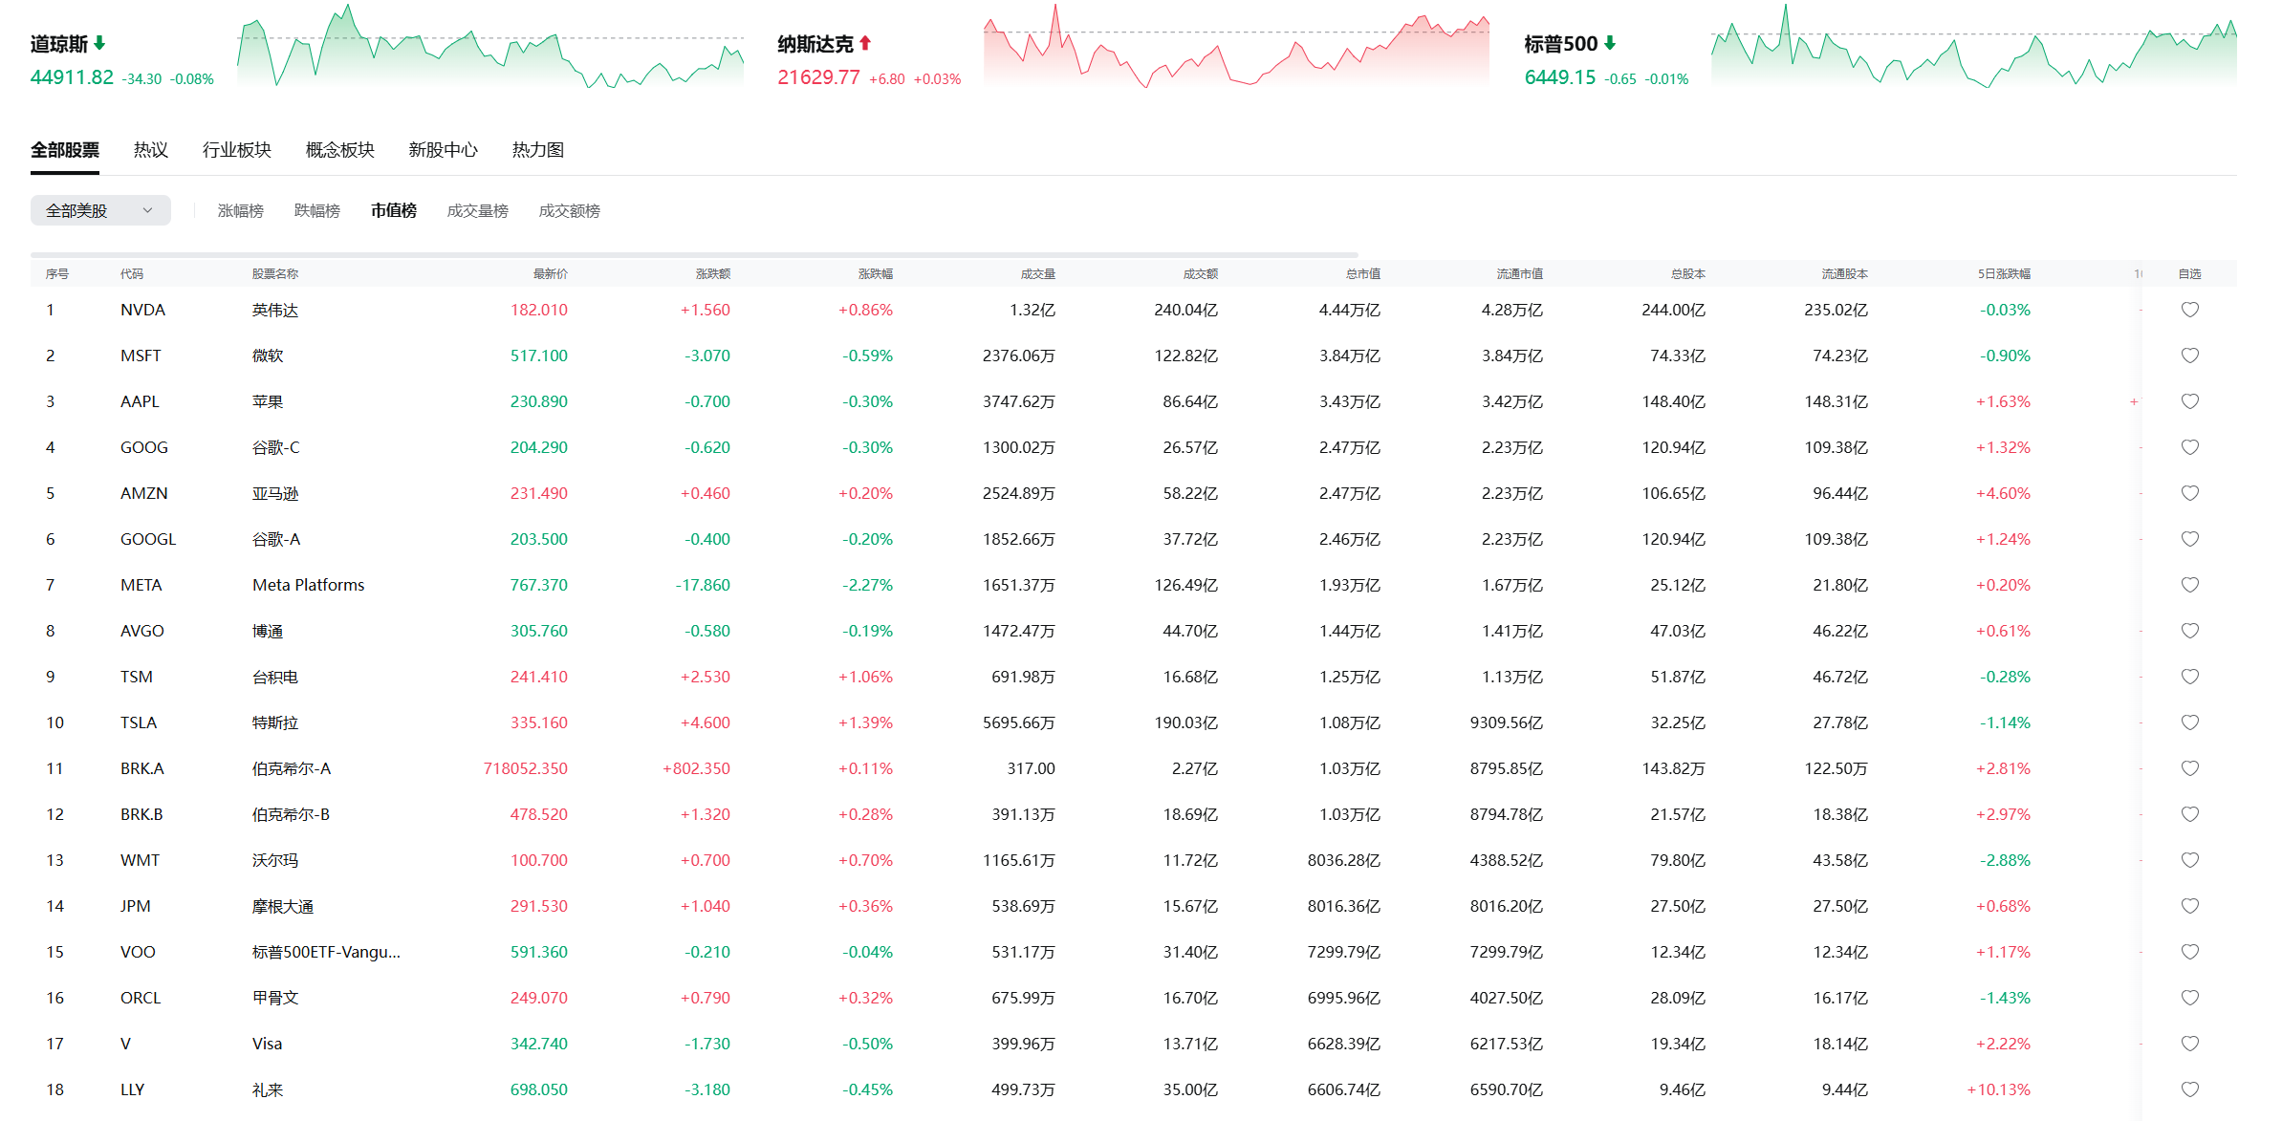2282x1121 pixels.
Task: Open stock name 礼来
Action: tap(268, 1089)
